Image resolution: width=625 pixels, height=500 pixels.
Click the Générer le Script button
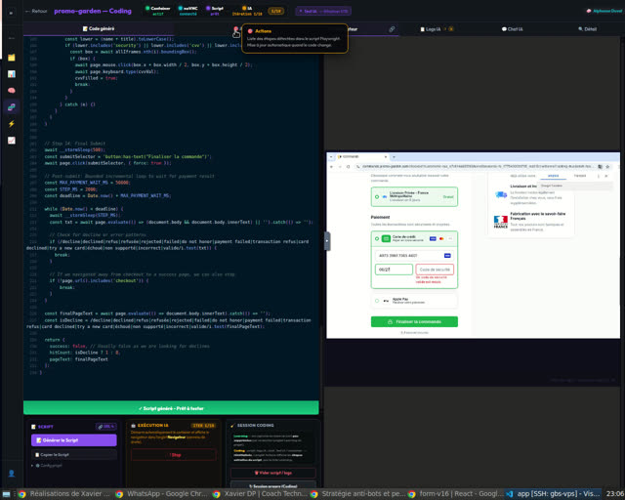(74, 440)
